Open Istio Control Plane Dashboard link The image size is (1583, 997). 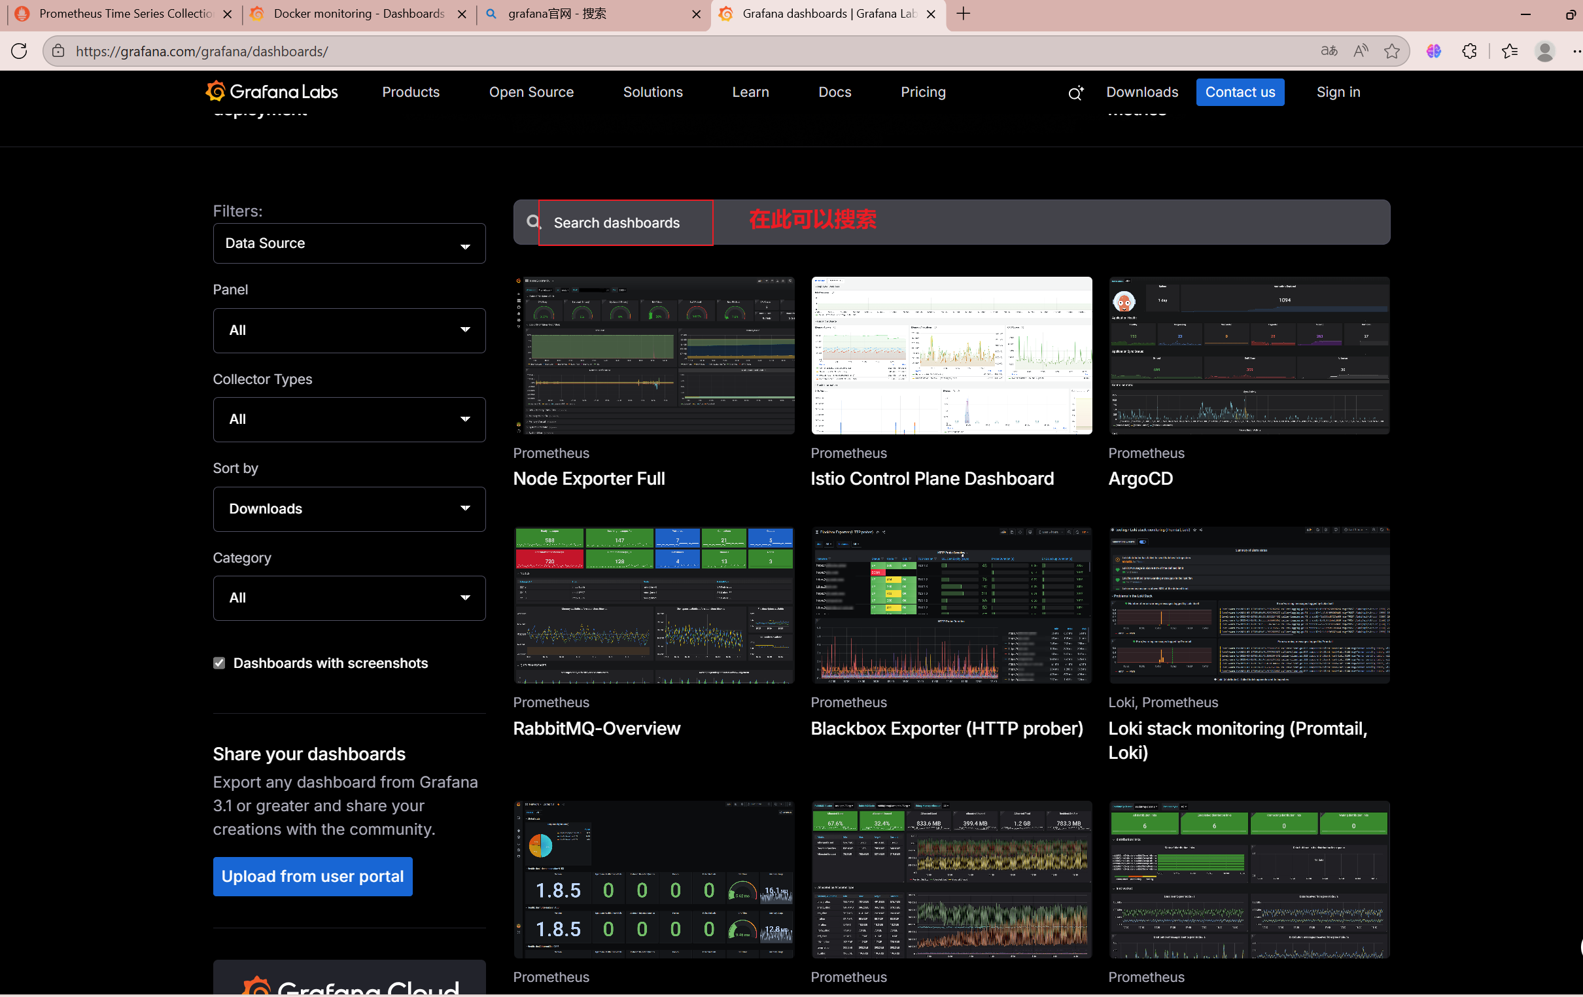pyautogui.click(x=932, y=478)
